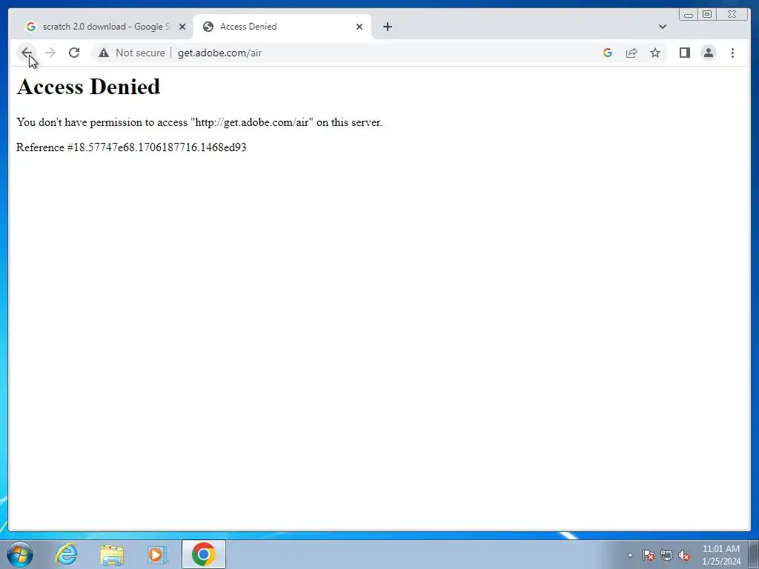Open Action Center flag icon in tray

[648, 555]
